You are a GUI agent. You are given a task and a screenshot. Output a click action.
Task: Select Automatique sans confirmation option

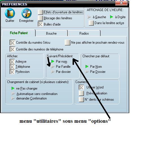click(13, 94)
